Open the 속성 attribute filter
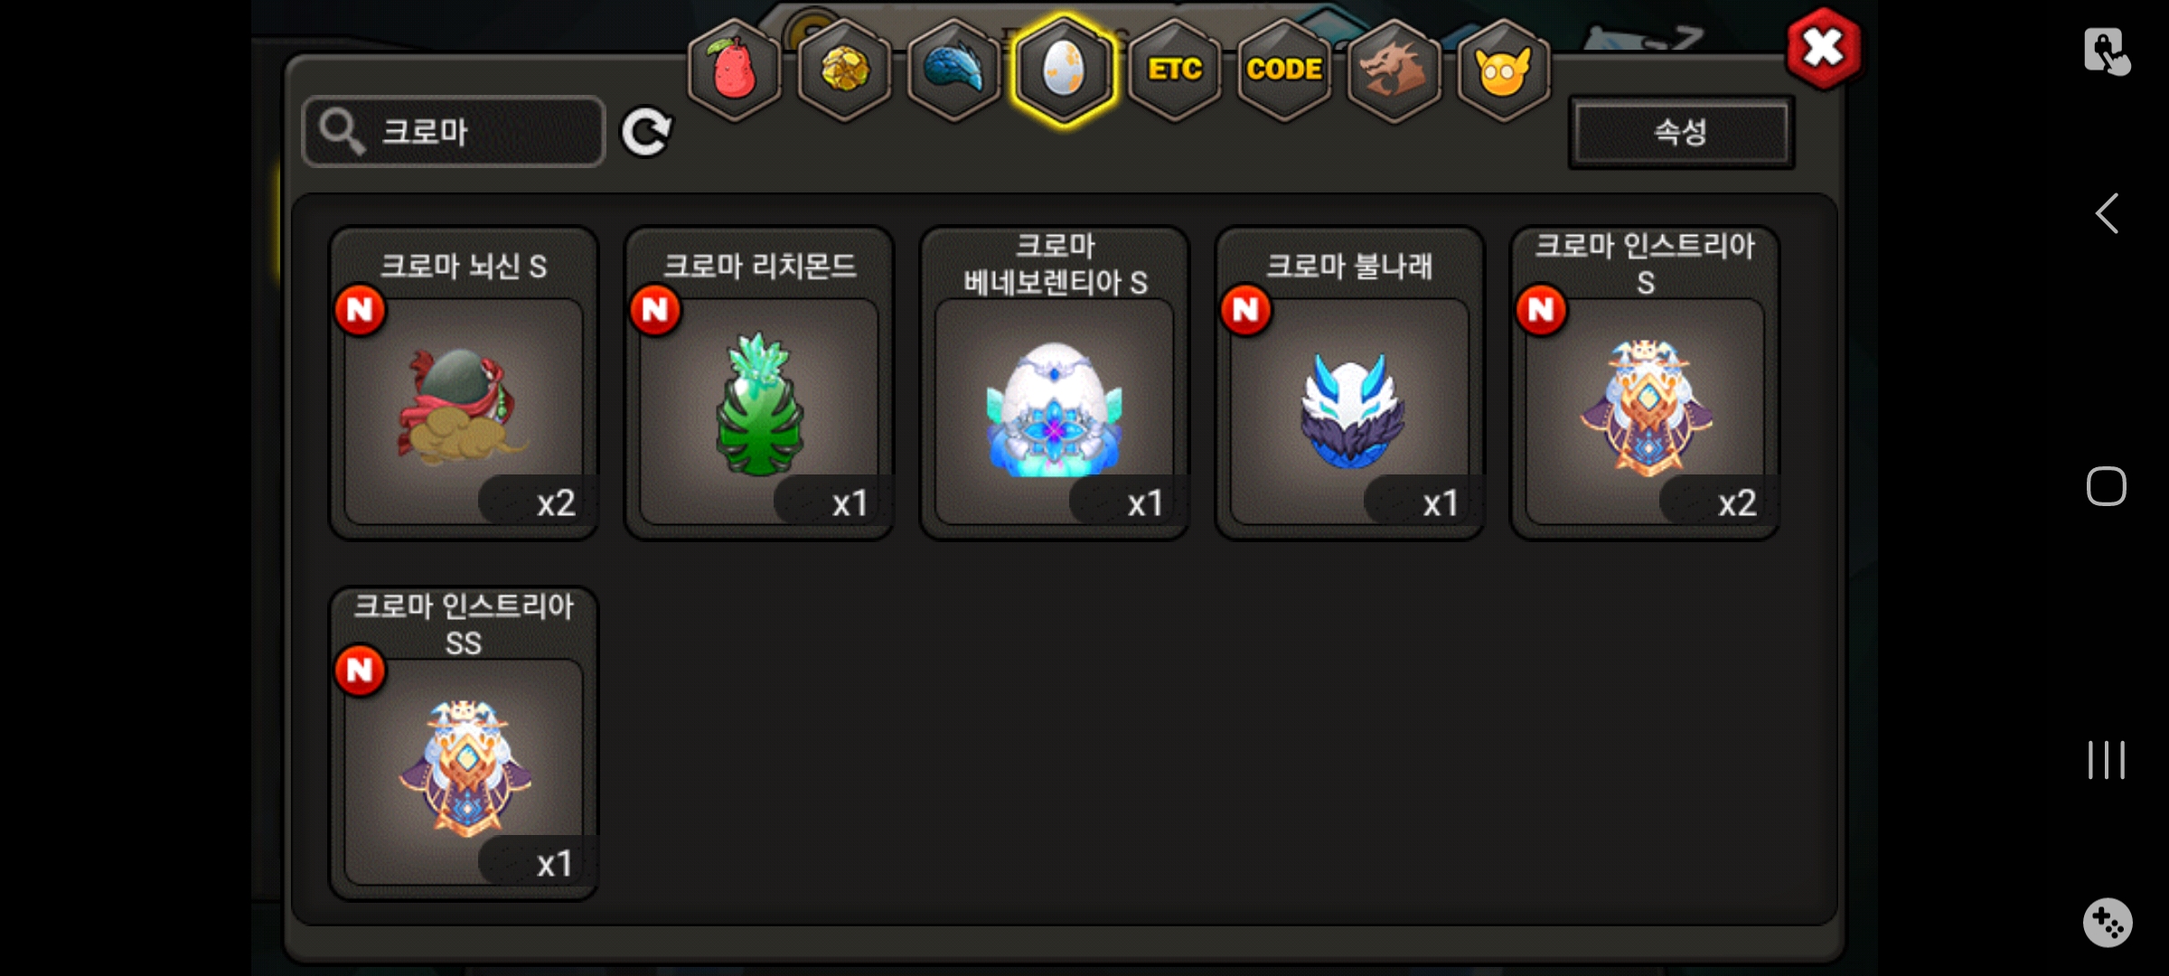Screen dimensions: 2169x976 (x=1681, y=132)
